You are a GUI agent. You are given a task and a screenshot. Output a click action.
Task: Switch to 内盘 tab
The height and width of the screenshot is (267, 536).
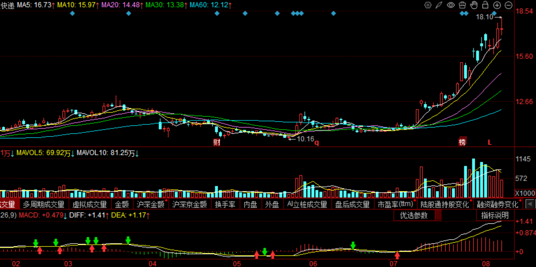click(x=251, y=204)
